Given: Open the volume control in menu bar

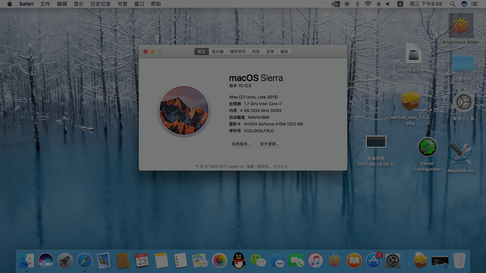Looking at the screenshot, I should [x=388, y=4].
